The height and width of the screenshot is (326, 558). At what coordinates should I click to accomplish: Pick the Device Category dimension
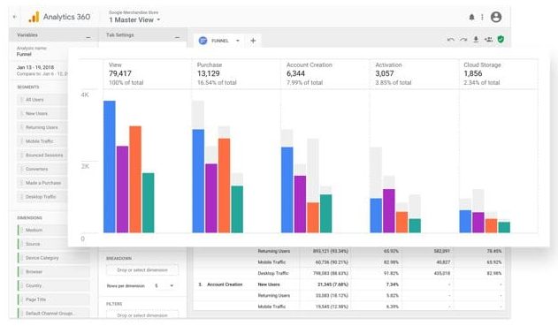53,258
